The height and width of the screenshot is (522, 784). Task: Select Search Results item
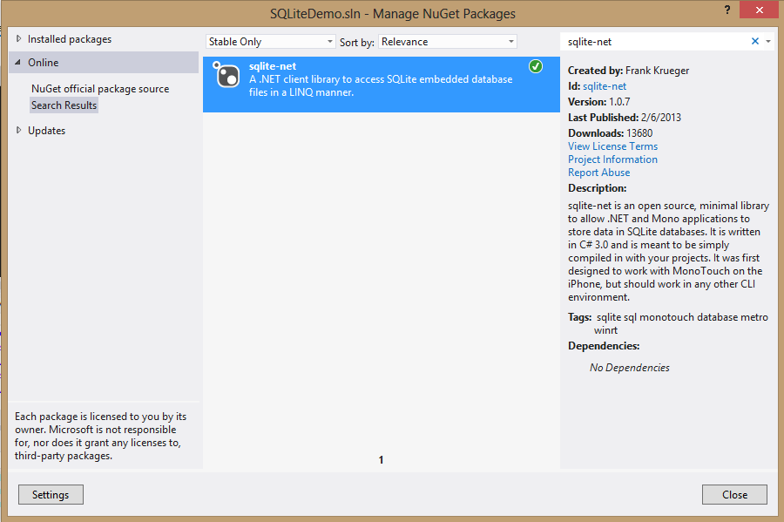[x=64, y=105]
